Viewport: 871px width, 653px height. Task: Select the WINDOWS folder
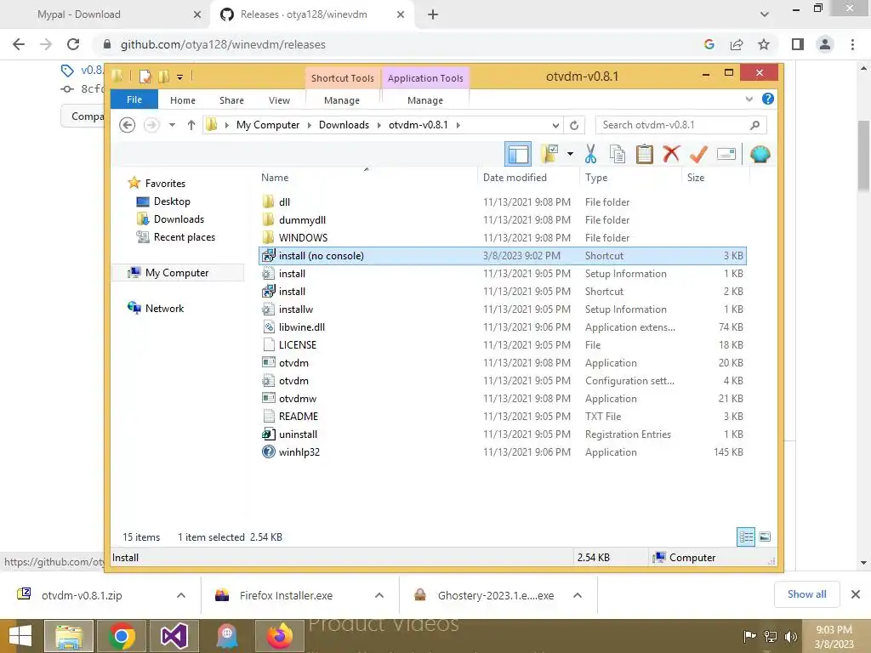pos(503,238)
